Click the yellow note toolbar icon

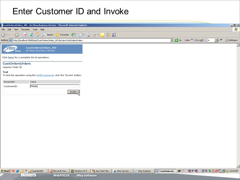coord(102,35)
